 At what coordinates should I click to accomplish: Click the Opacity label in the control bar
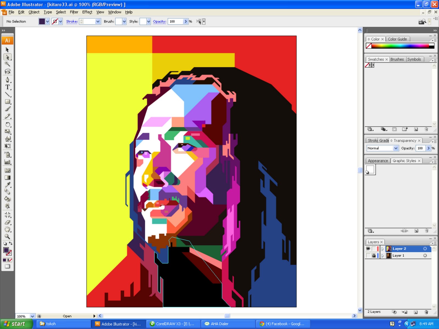[x=159, y=21]
